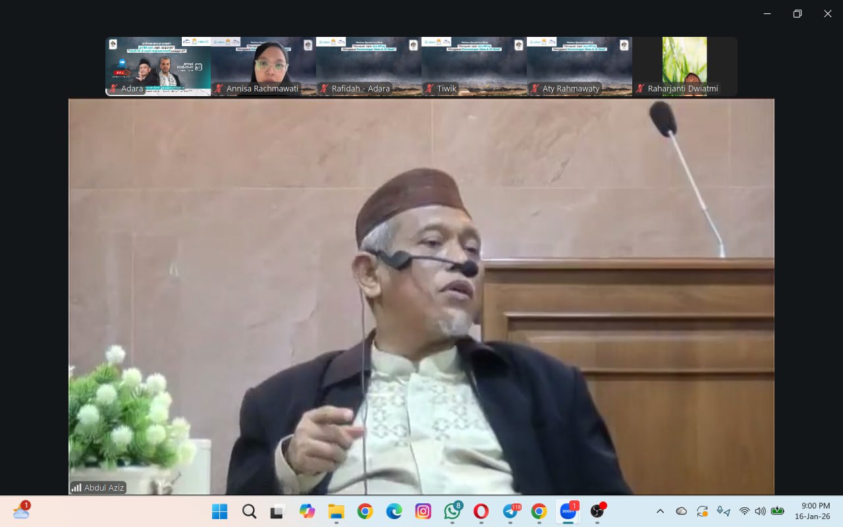Unmute Adara's microphone indicator
This screenshot has width=843, height=527.
click(x=113, y=88)
